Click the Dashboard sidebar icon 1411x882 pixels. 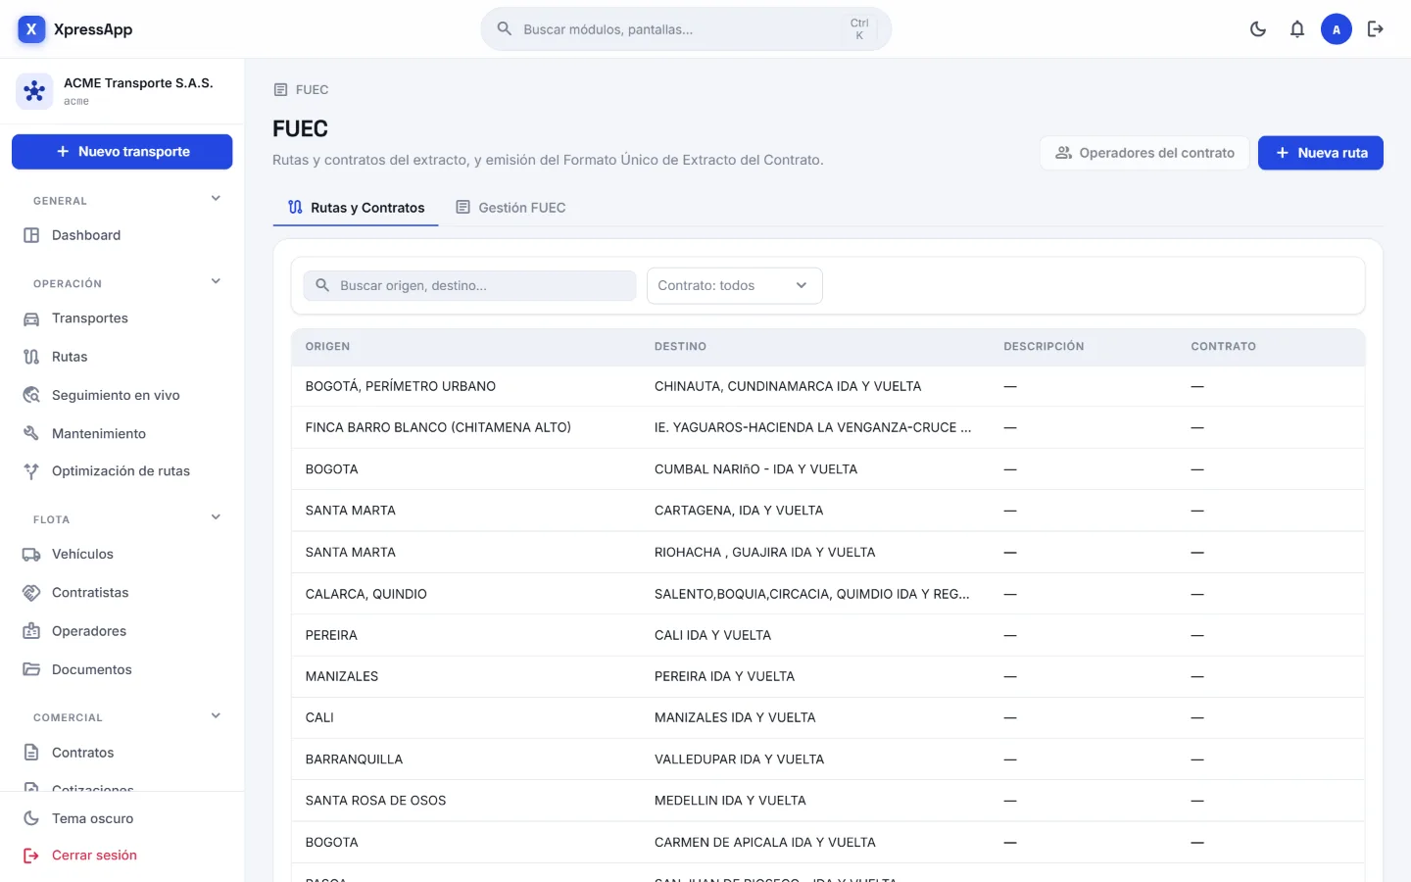[x=31, y=235]
